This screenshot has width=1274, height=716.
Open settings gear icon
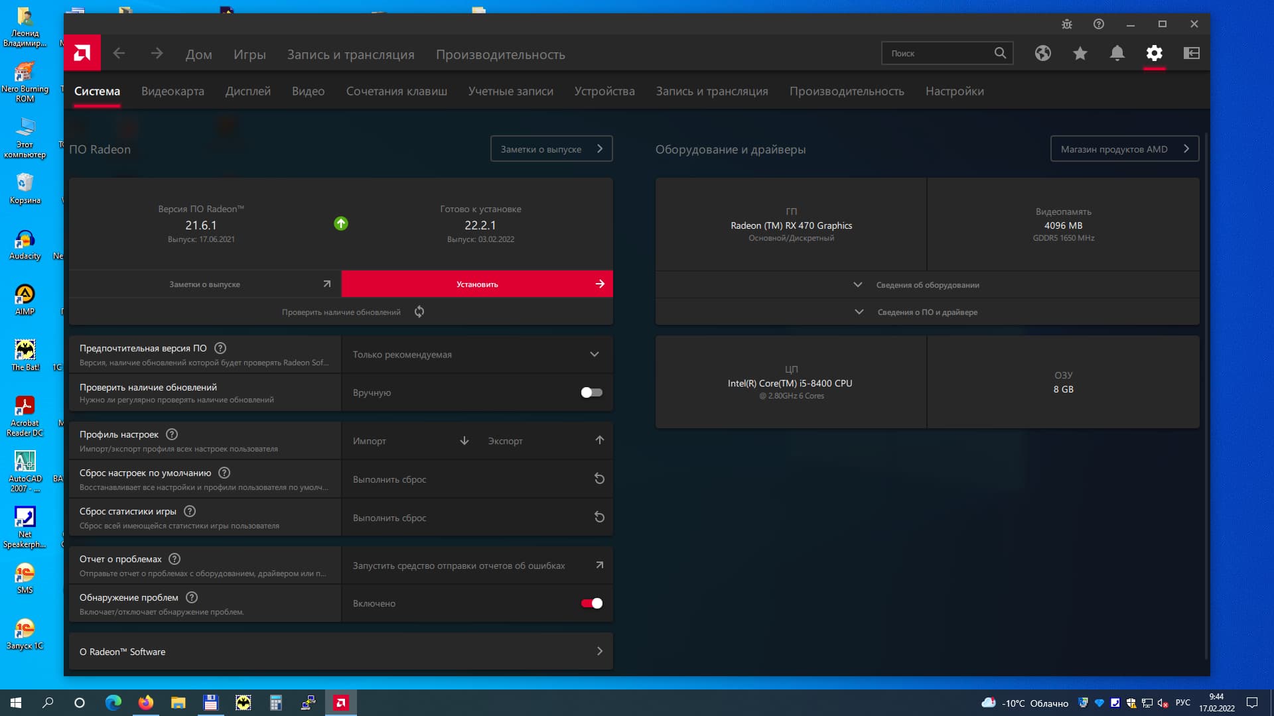point(1155,53)
